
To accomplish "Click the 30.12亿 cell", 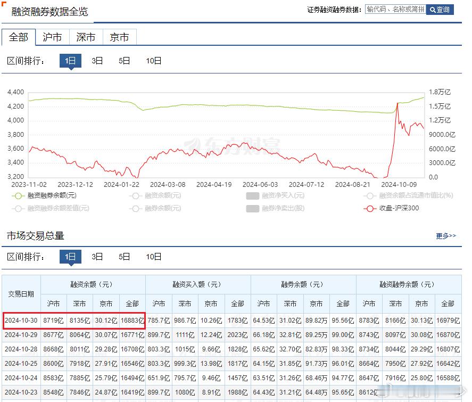I will [x=106, y=321].
